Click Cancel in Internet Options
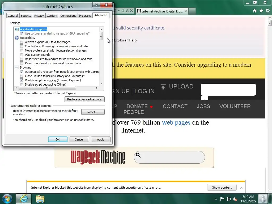The height and width of the screenshot is (204, 272). (x=79, y=139)
